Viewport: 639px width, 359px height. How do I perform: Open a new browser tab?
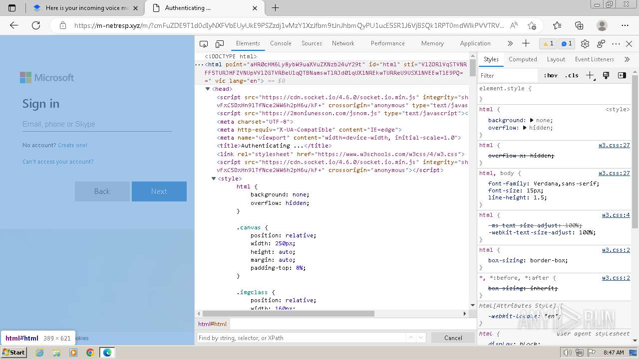tap(275, 8)
